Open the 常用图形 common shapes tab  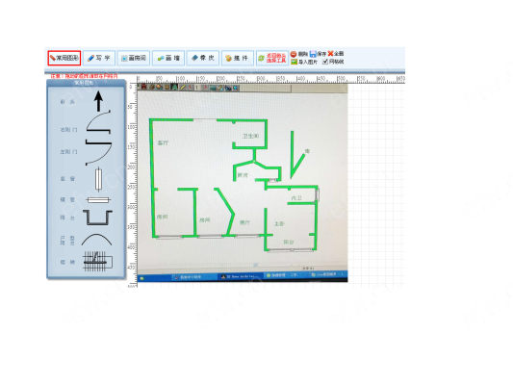pos(64,58)
